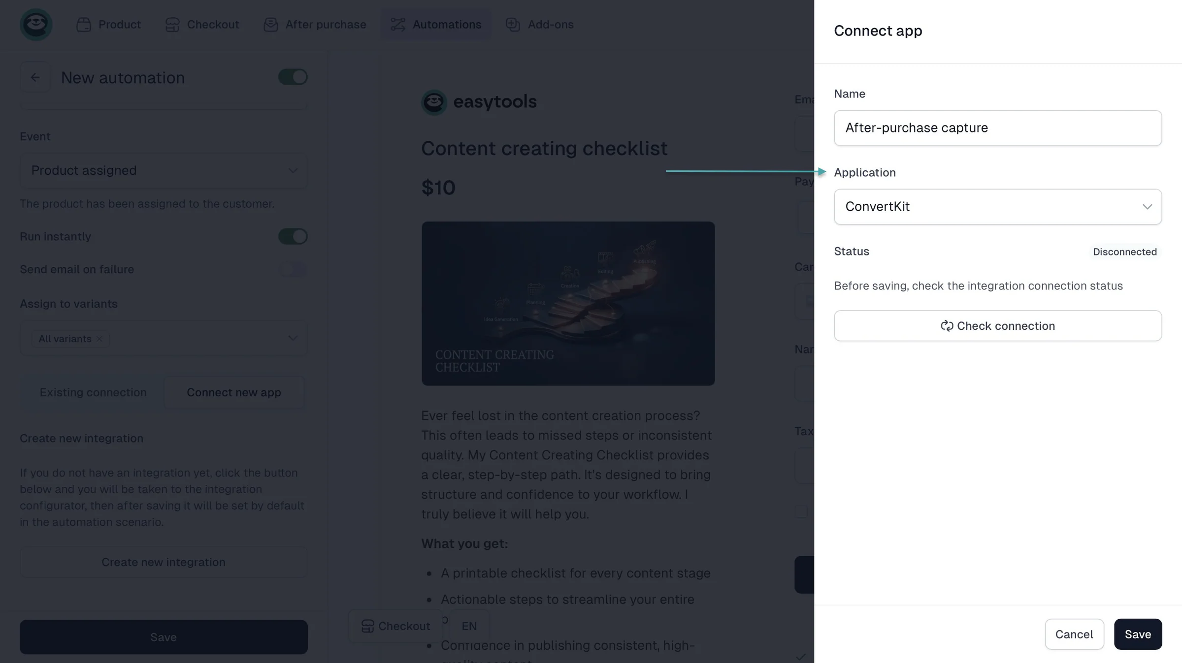1182x663 pixels.
Task: Click Save in Connect app panel
Action: click(1138, 634)
